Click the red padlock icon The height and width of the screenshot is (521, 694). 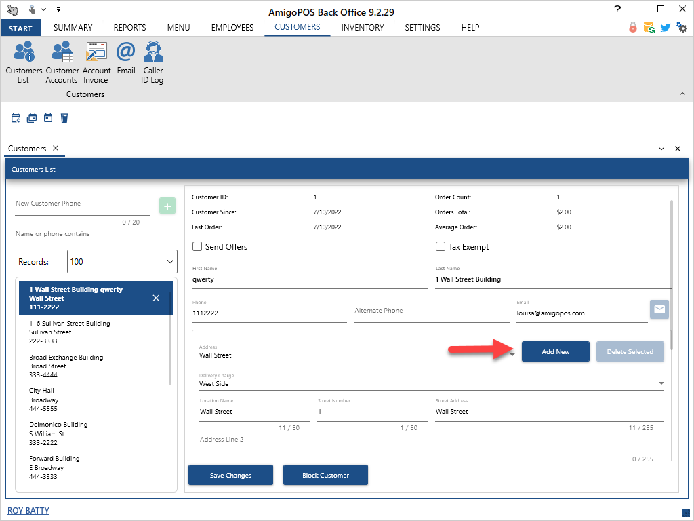(x=633, y=28)
